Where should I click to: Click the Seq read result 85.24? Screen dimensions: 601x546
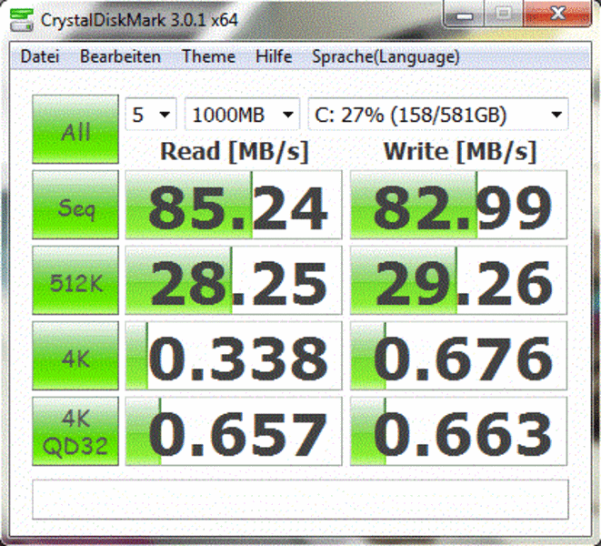[234, 205]
